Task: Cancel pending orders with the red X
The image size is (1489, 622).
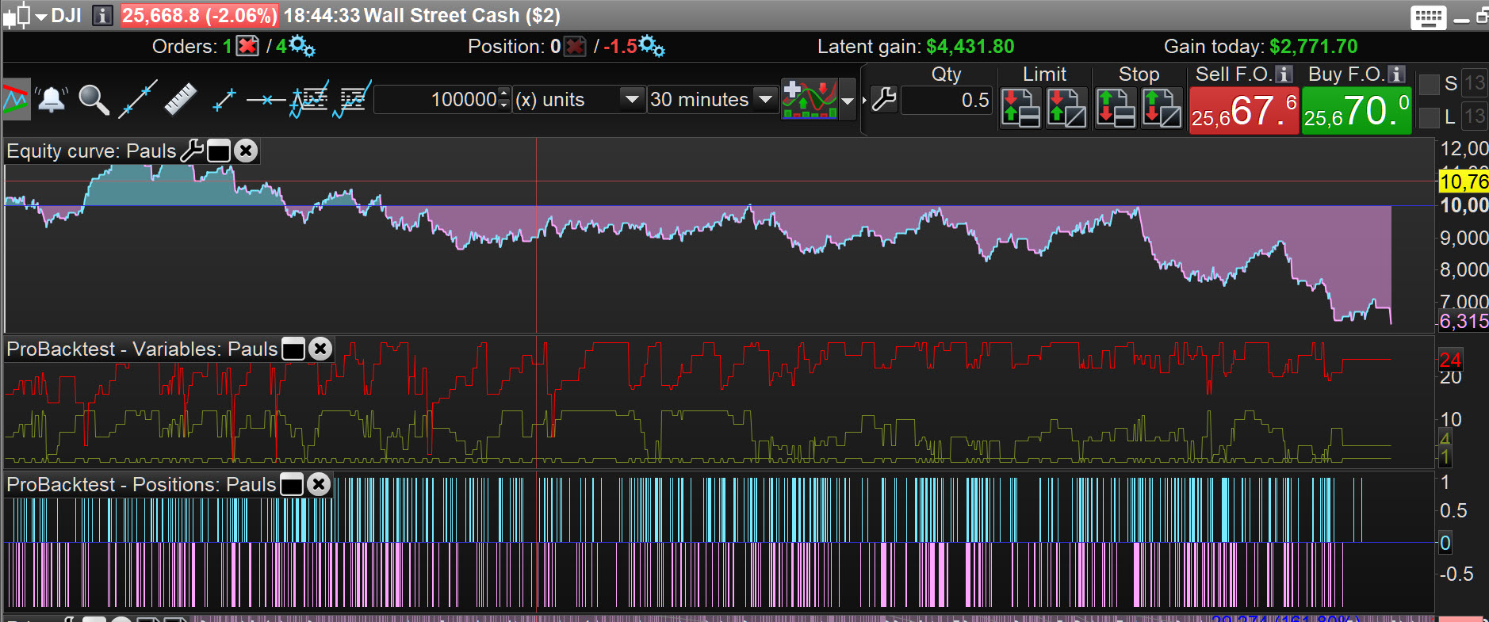Action: coord(248,46)
